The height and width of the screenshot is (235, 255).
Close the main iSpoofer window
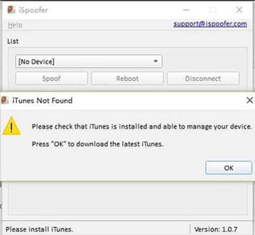[239, 10]
